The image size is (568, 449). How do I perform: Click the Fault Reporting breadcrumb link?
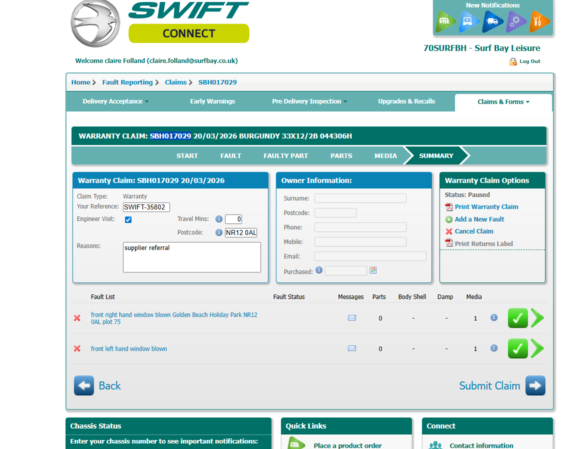coord(127,82)
